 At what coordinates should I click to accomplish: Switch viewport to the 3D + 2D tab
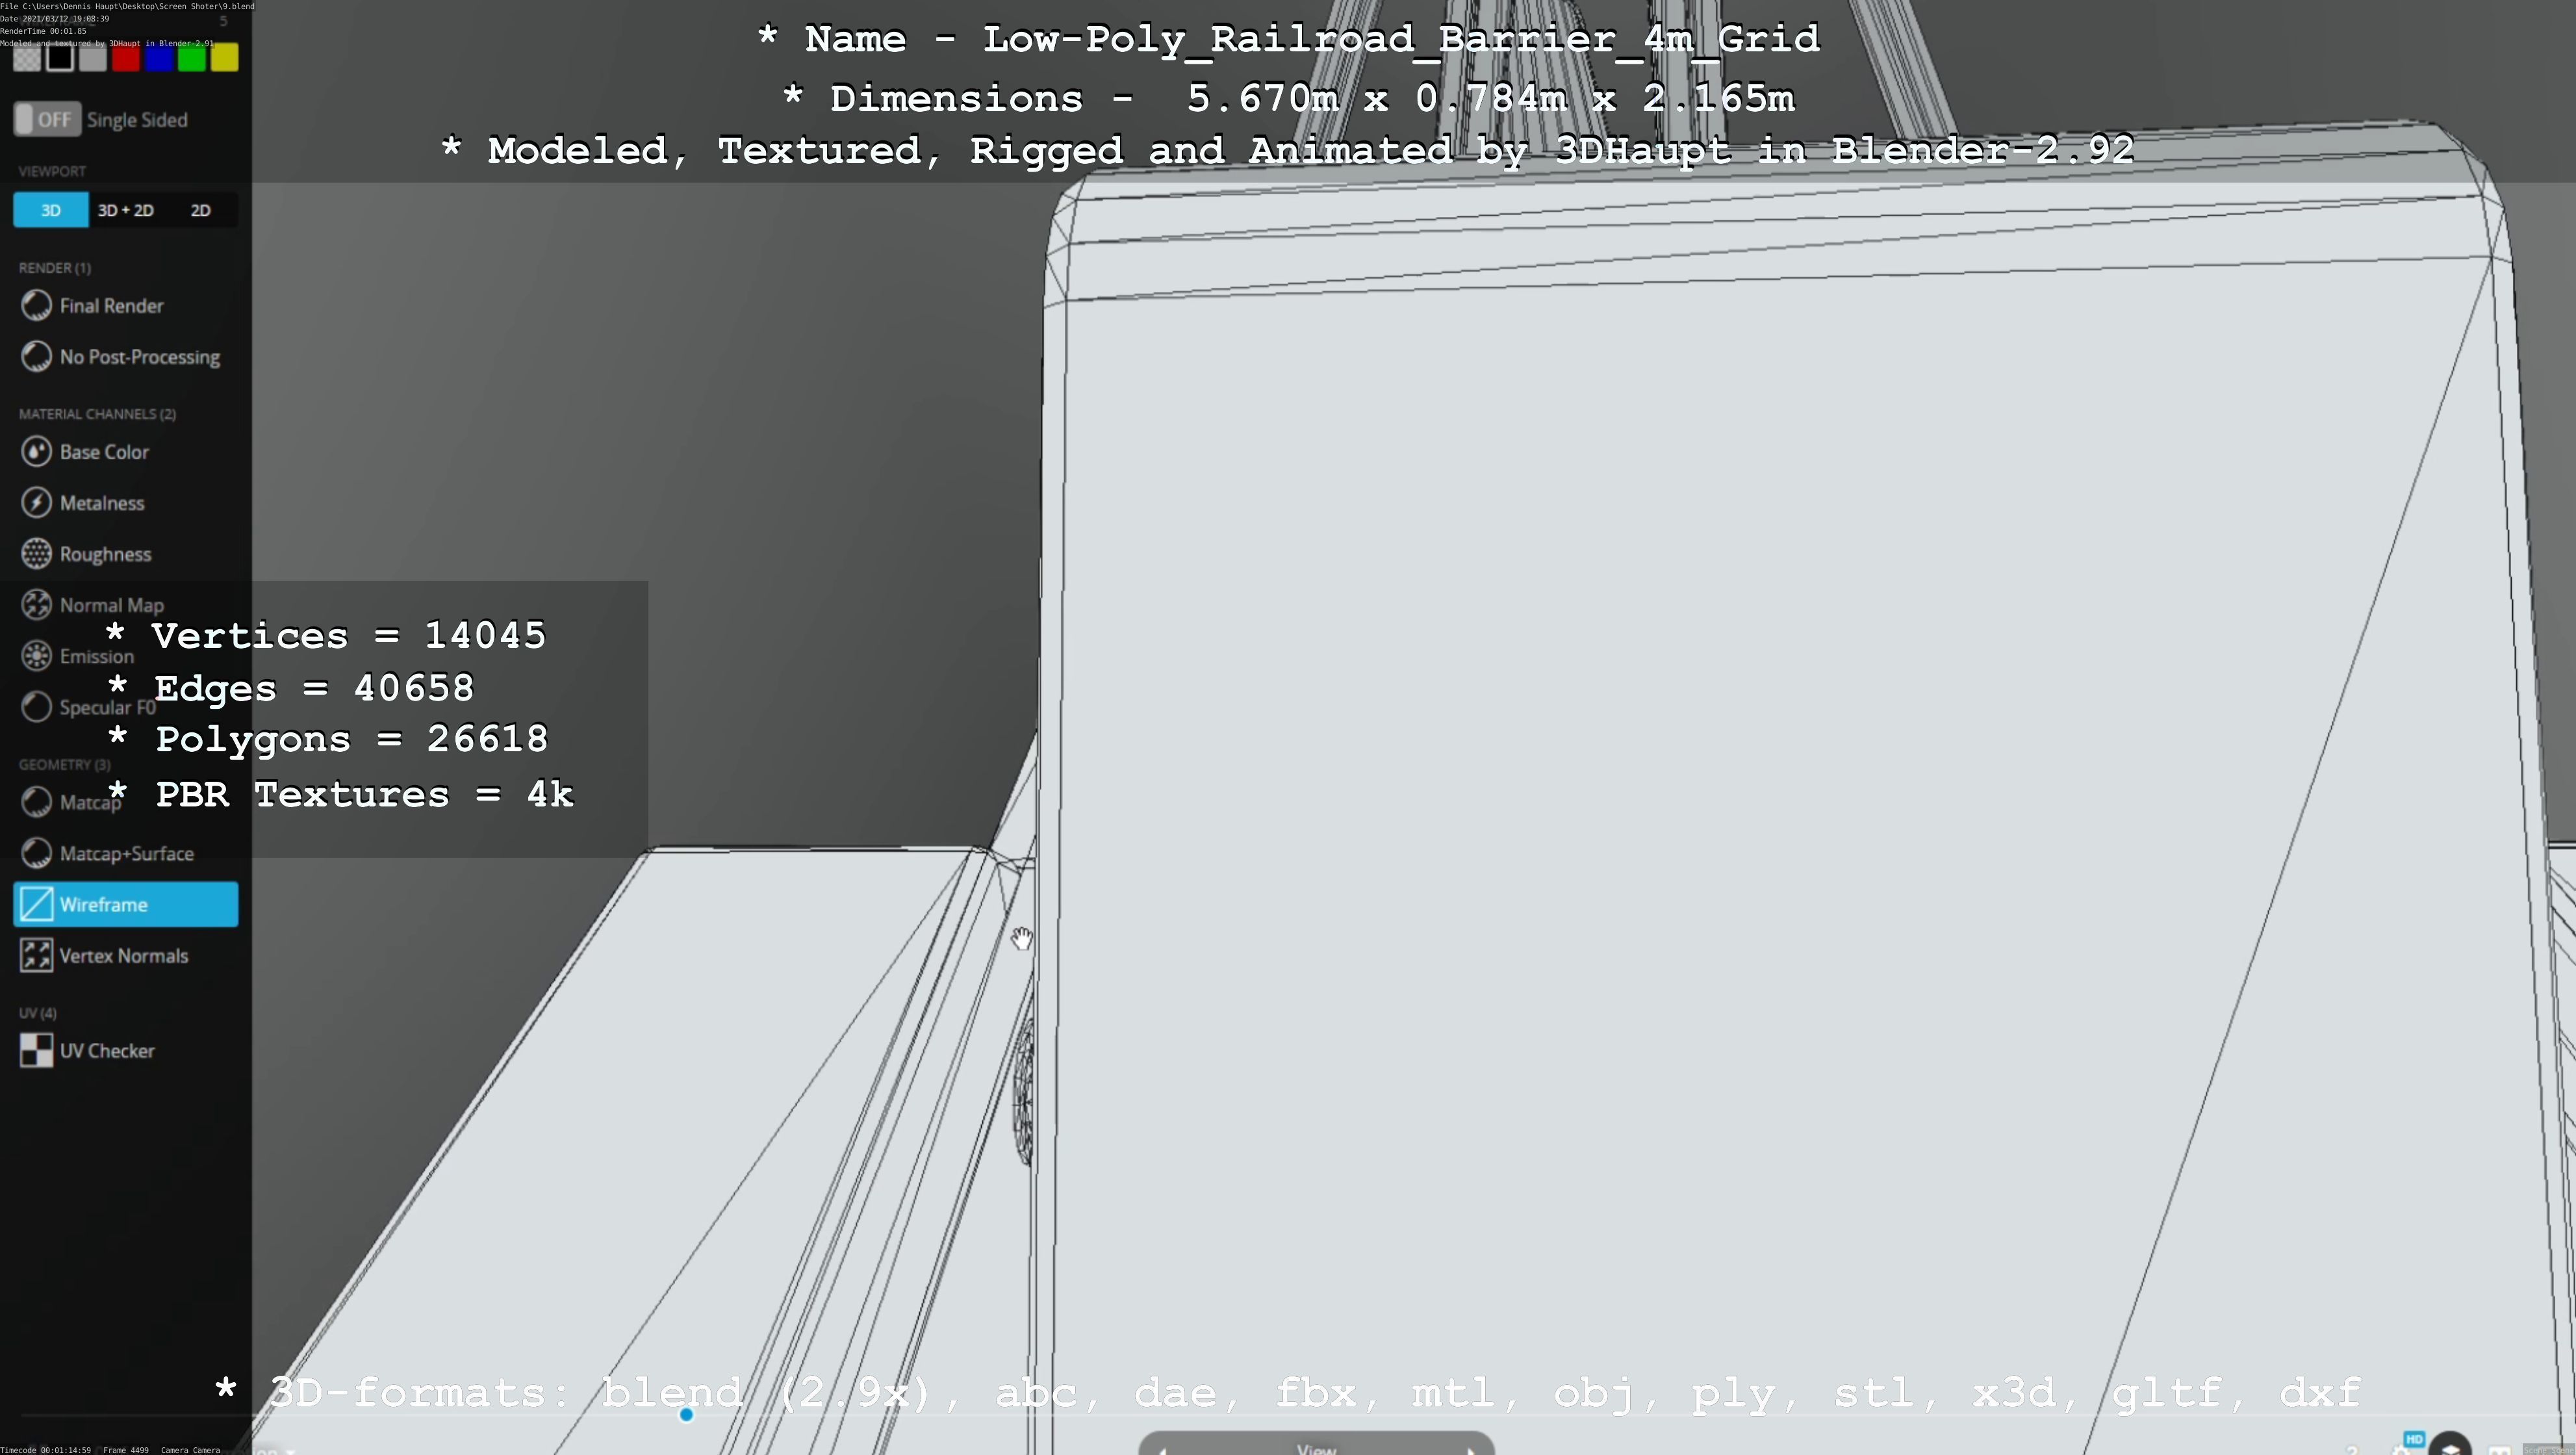pos(126,211)
